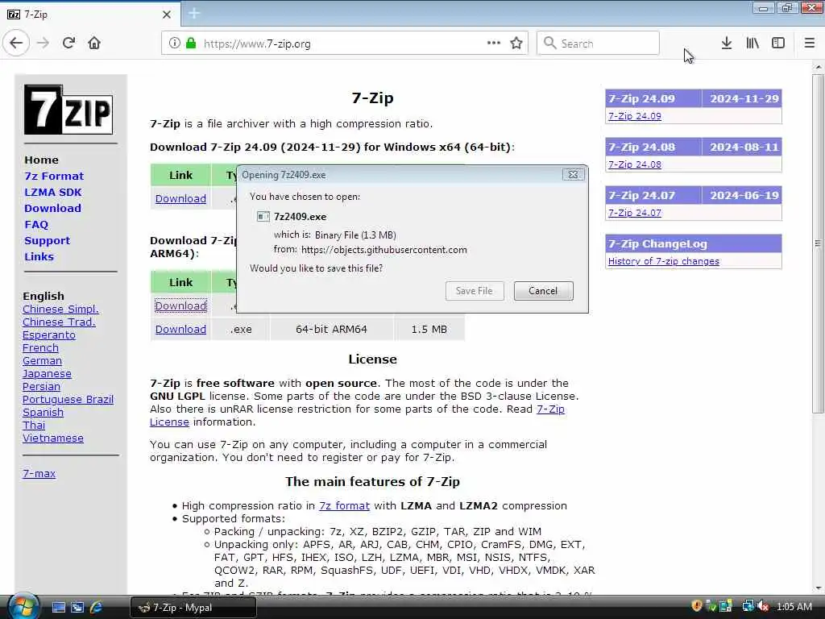825x619 pixels.
Task: Click the security shield tray icon
Action: (x=697, y=606)
